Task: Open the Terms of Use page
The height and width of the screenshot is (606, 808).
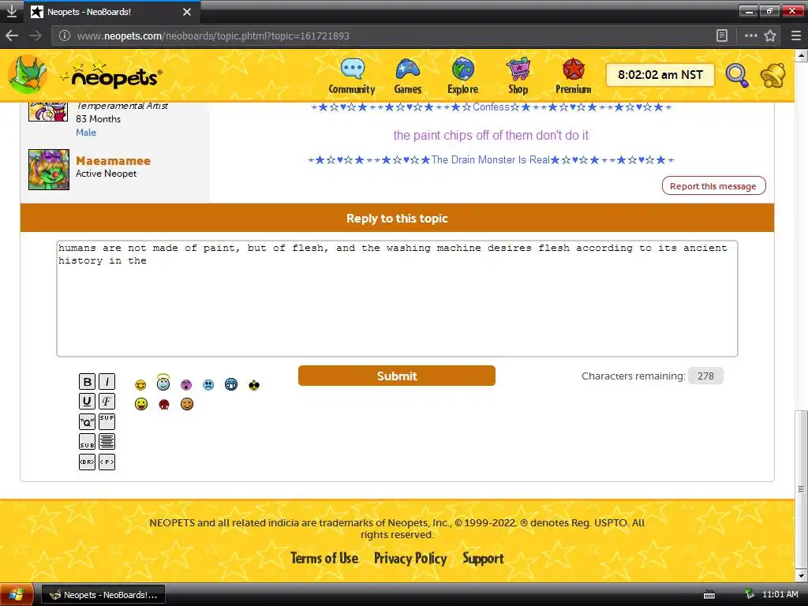Action: (x=324, y=558)
